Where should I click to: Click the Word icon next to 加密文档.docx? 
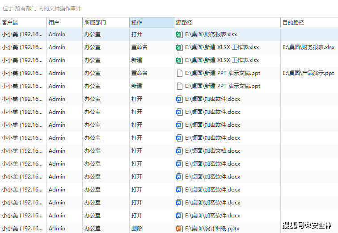pos(179,150)
